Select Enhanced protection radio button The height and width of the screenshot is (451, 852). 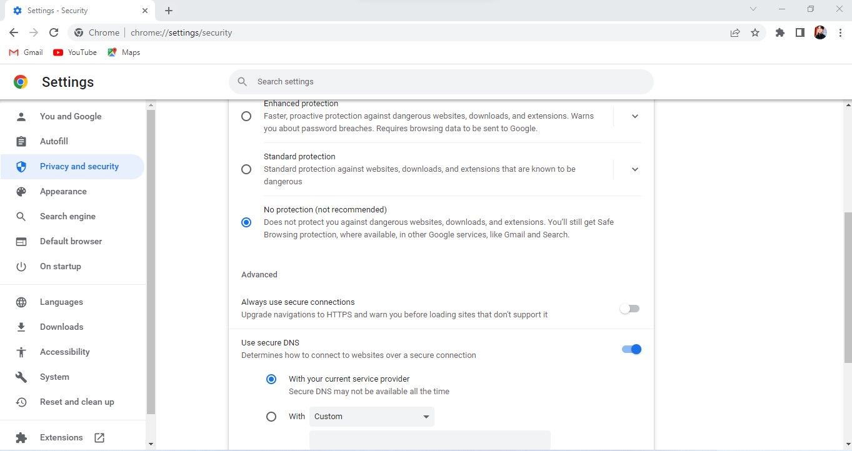[246, 116]
